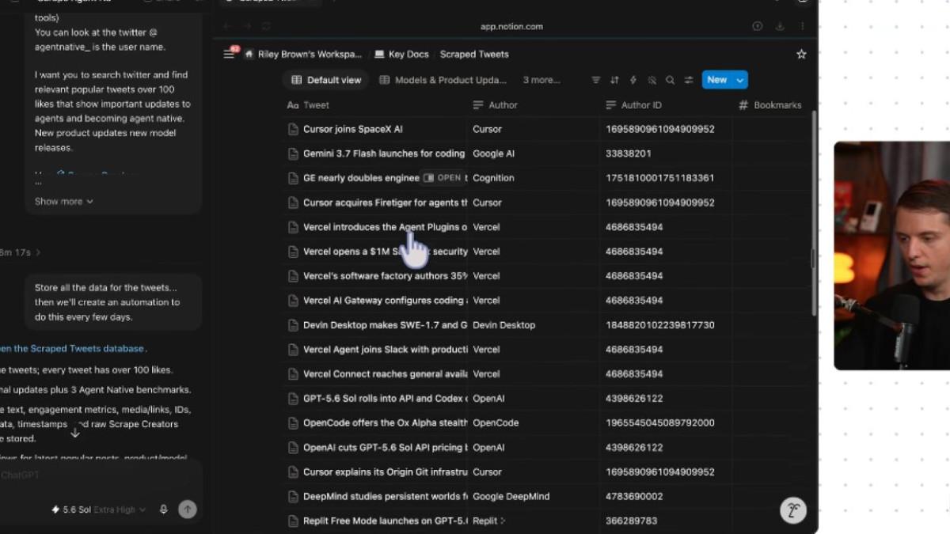Click the browser download icon
The height and width of the screenshot is (534, 950).
click(780, 26)
